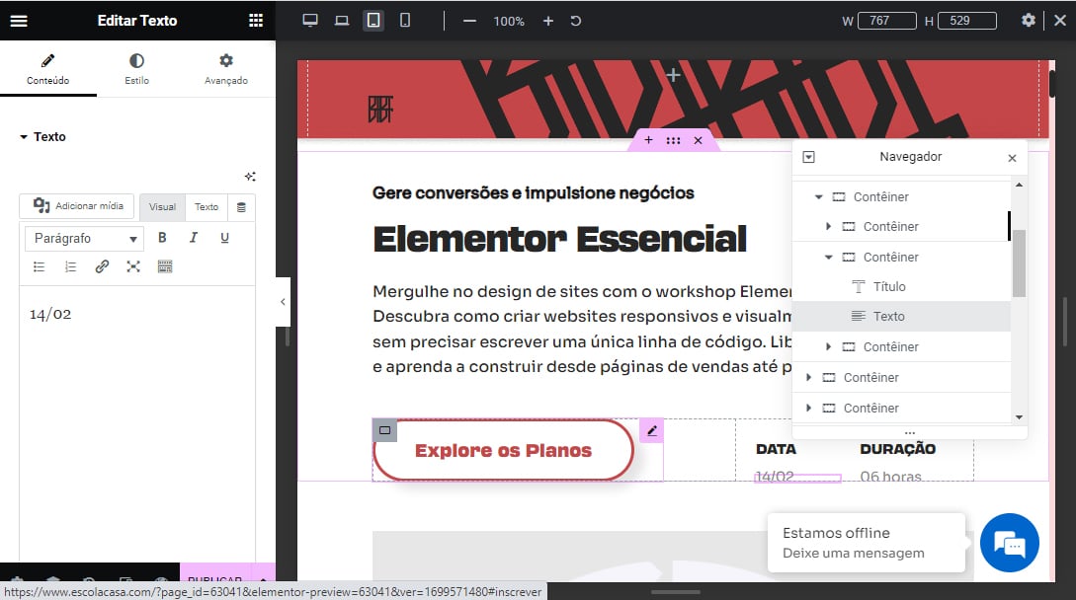Grab the container edit handle dots

pos(673,140)
